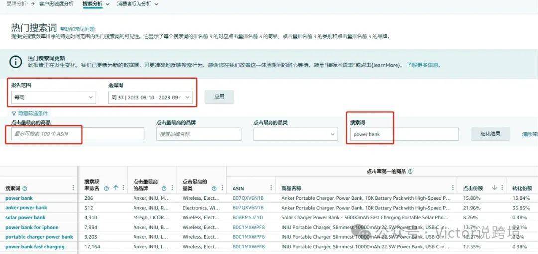Click the Solar Charger Power Bank product name
538x254 pixels.
[x=365, y=217]
